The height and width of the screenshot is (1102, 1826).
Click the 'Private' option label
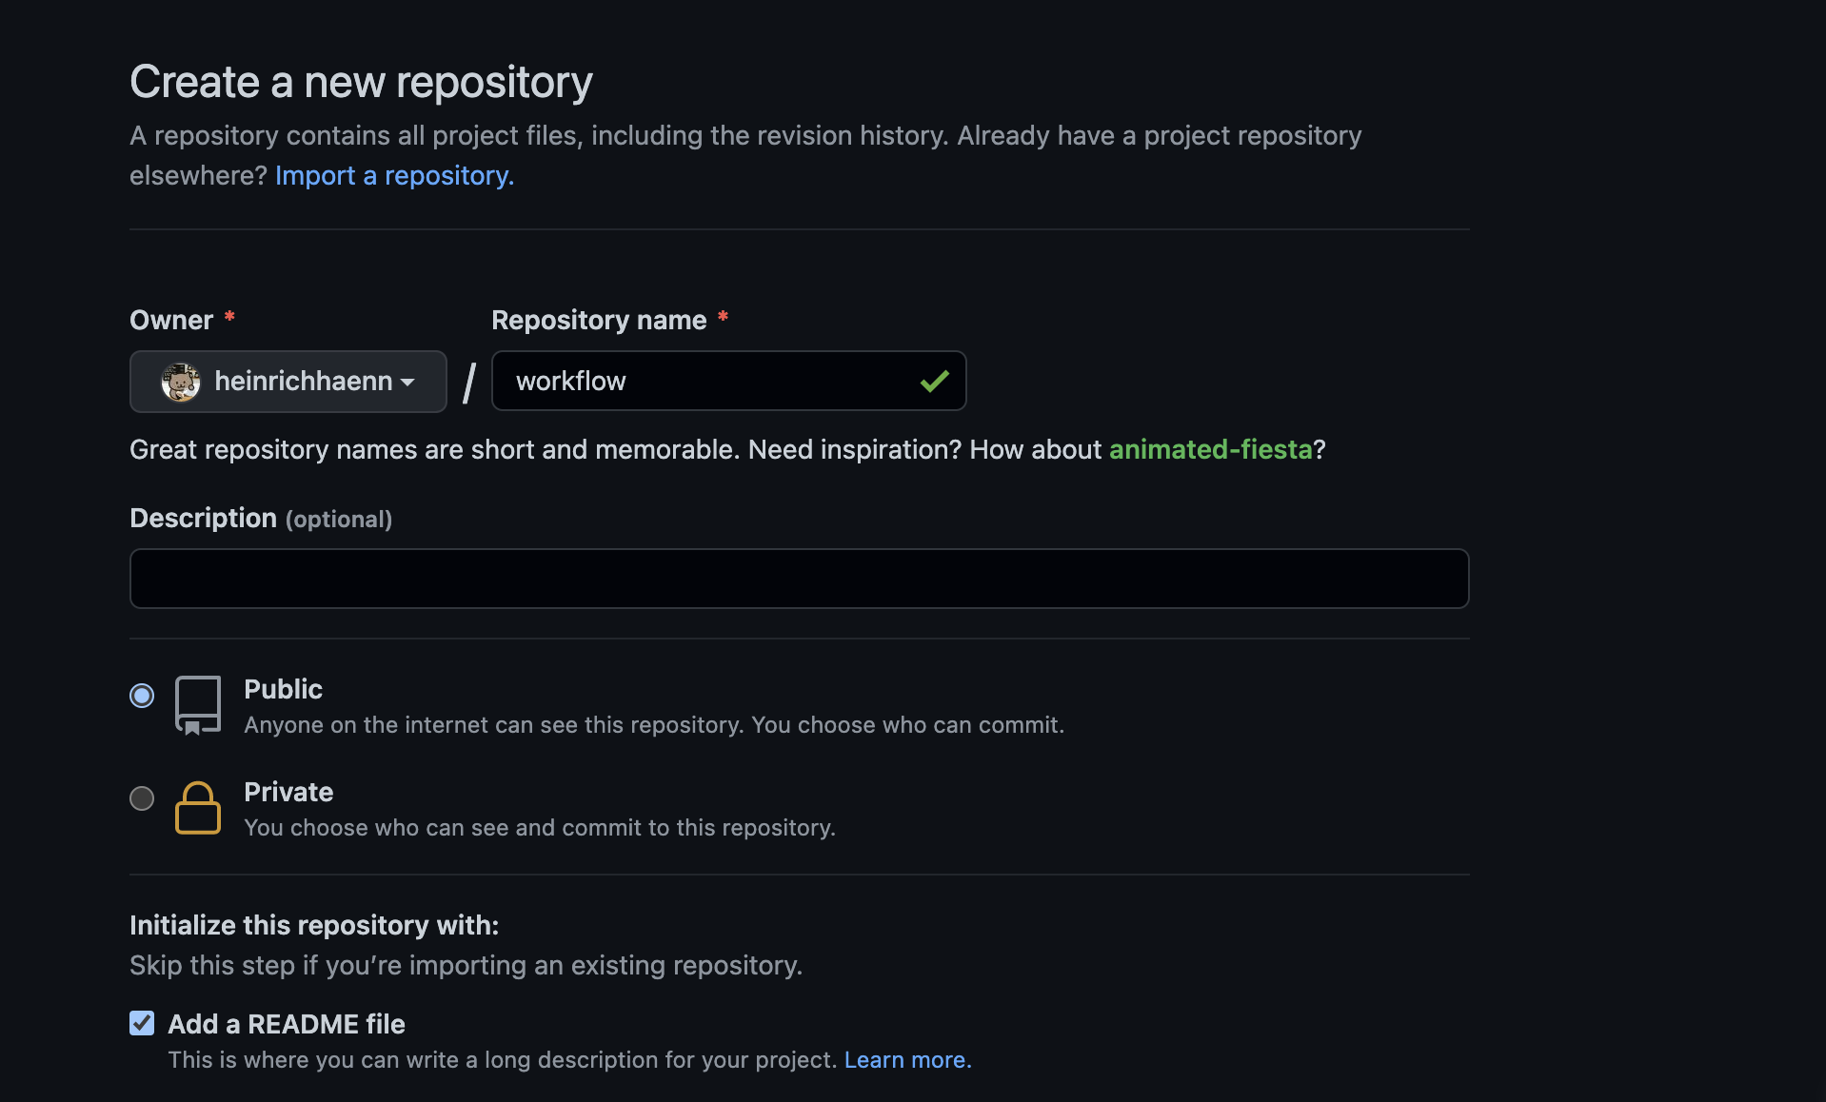pos(288,792)
